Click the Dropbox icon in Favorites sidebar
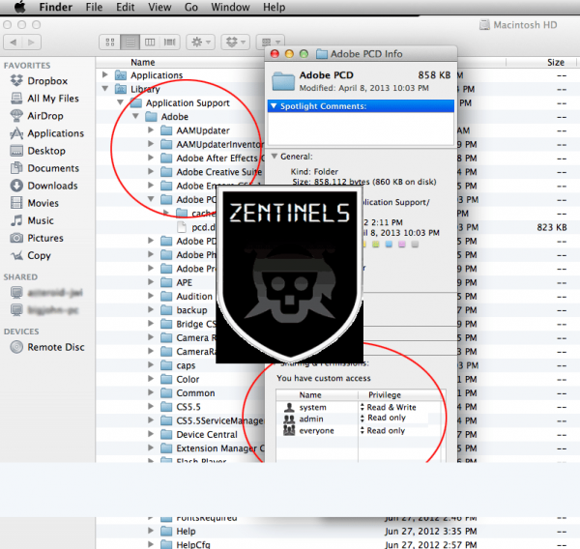580x549 pixels. click(x=16, y=81)
